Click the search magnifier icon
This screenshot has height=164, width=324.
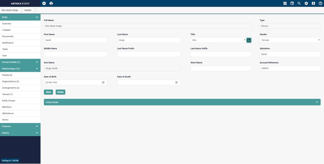tap(299, 3)
